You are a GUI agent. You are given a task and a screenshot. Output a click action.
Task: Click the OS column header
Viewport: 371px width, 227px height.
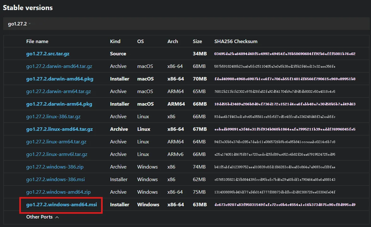(x=140, y=41)
